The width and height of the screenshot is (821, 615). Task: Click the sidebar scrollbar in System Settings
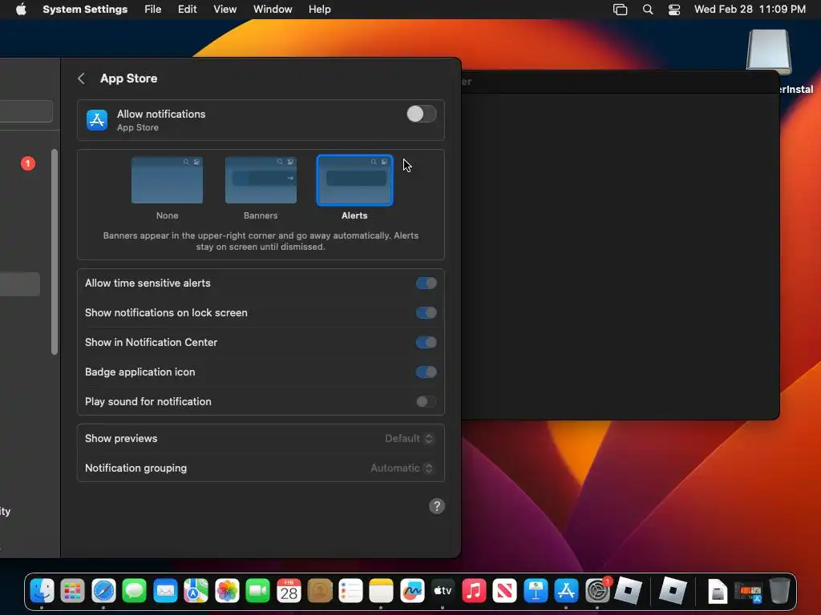[x=55, y=251]
